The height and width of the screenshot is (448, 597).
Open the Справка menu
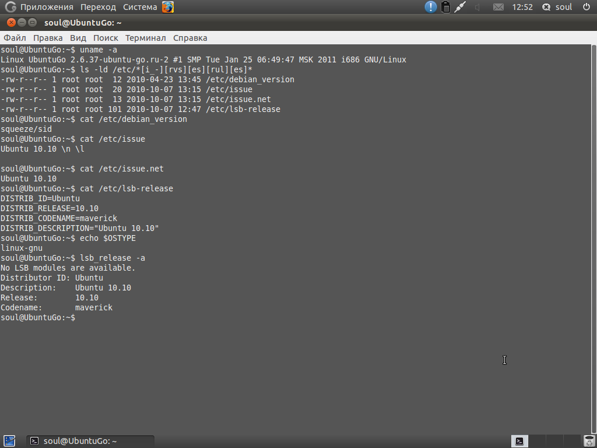coord(190,38)
